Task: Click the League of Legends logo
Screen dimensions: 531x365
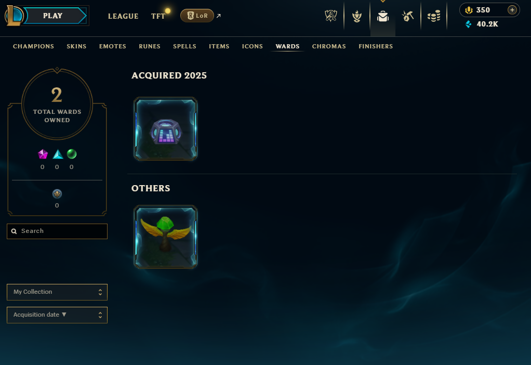Action: (14, 16)
